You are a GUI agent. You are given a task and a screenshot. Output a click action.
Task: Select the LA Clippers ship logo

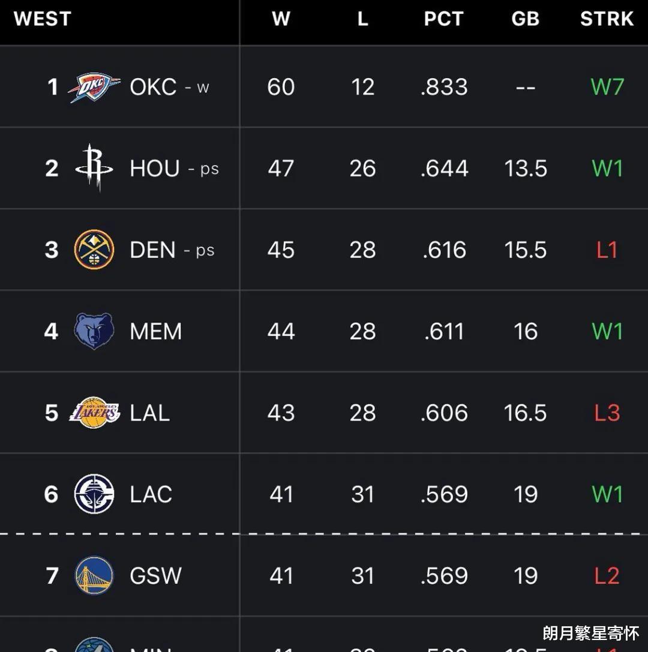pos(94,494)
